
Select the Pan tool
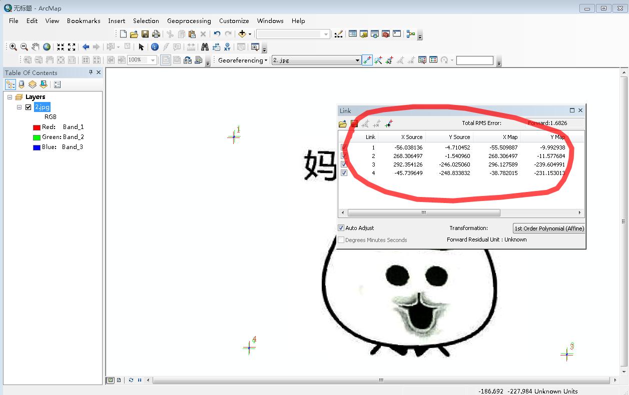click(x=34, y=46)
